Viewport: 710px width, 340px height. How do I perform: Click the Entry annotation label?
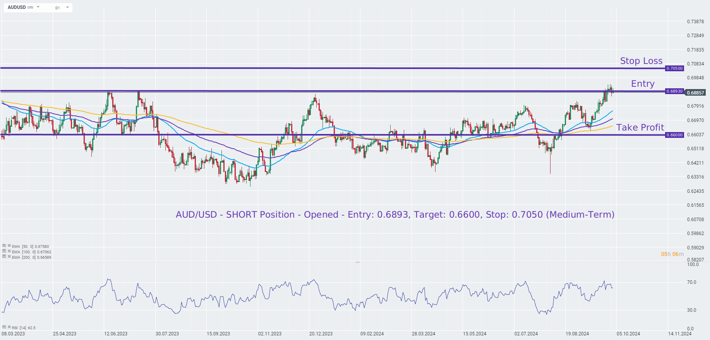tap(643, 84)
